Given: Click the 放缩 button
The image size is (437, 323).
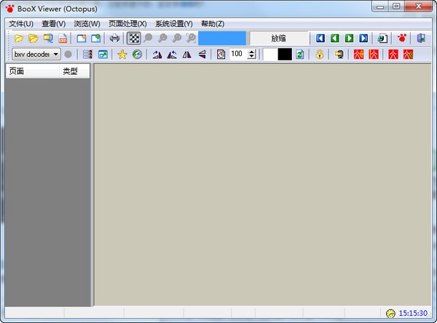Looking at the screenshot, I should [279, 38].
